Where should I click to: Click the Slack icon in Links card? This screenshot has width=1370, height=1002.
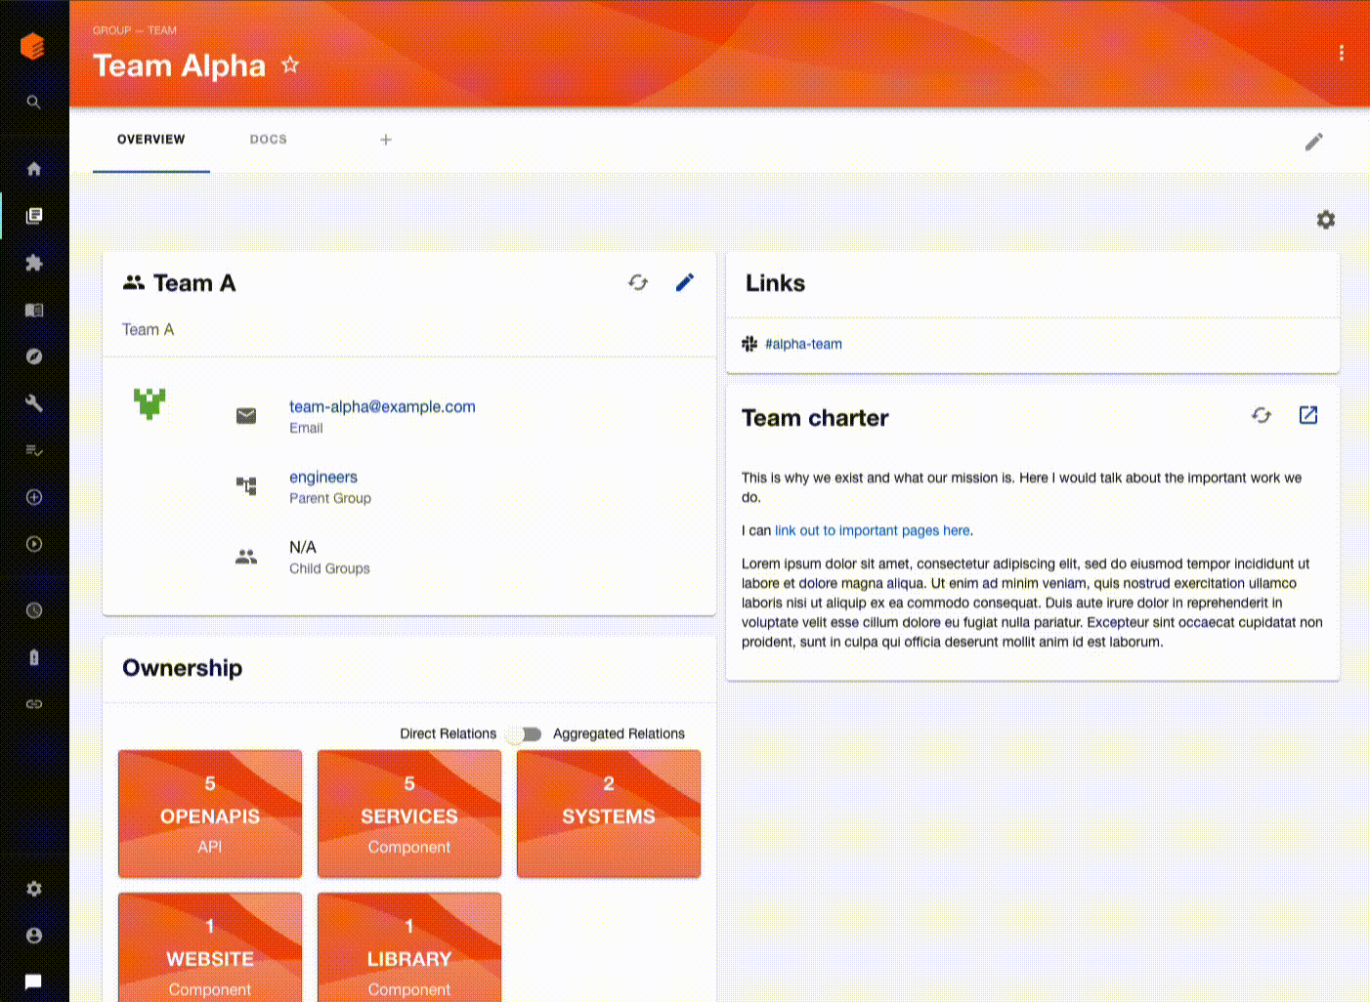[749, 344]
